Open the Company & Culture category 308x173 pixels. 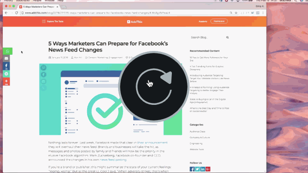click(x=200, y=137)
